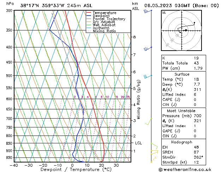222x172 pixels.
Task: Click the green 850 hPa wind barb
Action: coord(154,145)
